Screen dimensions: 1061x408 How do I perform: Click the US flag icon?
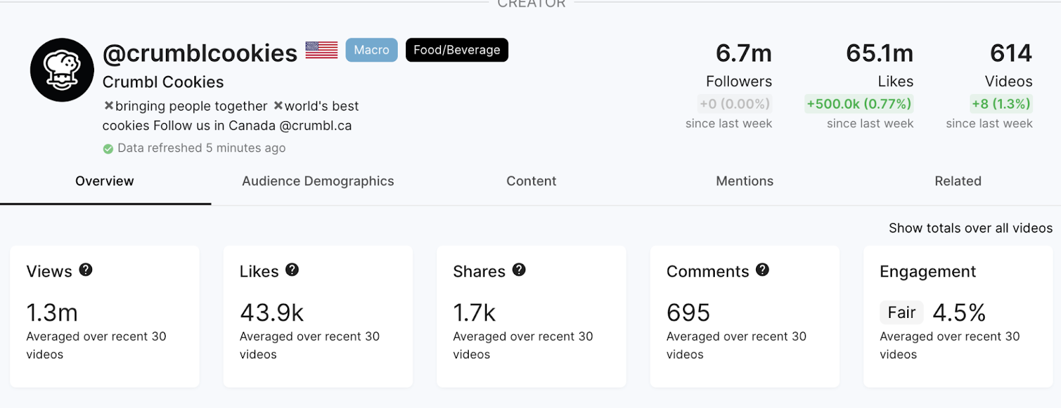pos(322,50)
